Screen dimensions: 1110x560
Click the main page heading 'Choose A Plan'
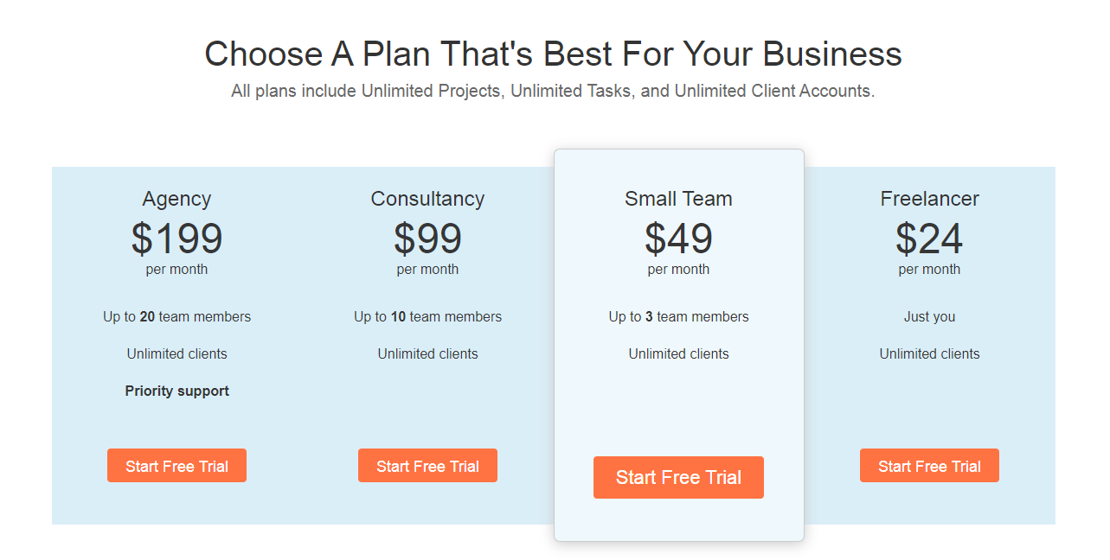click(553, 54)
